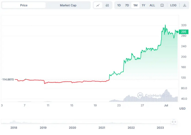191x135 pixels.
Task: Set time range to 7D
Action: tap(127, 5)
